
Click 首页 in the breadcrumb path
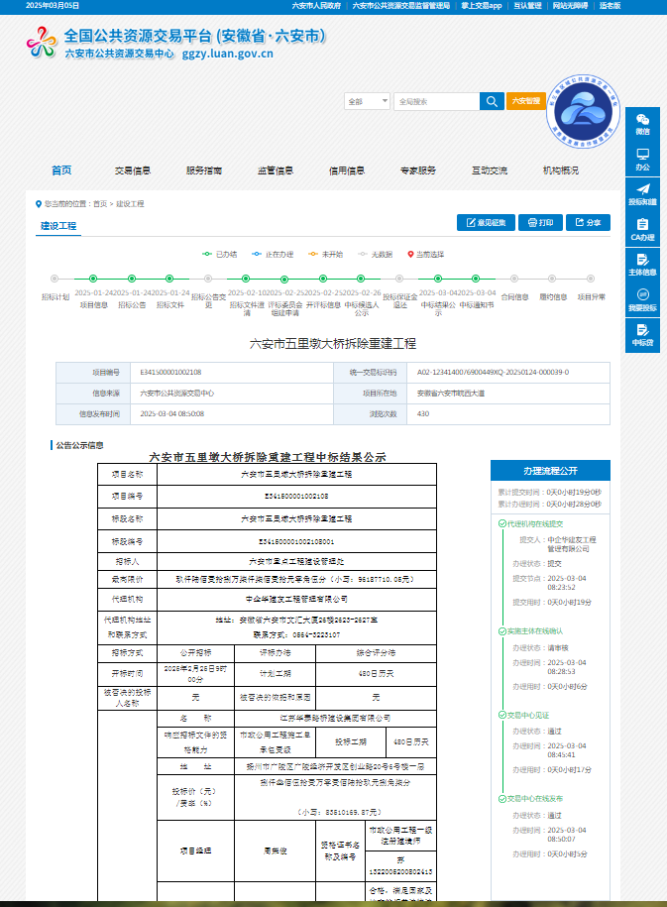(100, 203)
